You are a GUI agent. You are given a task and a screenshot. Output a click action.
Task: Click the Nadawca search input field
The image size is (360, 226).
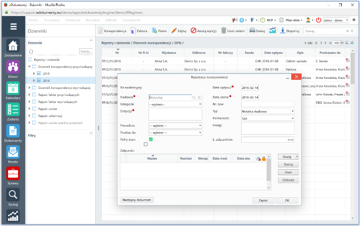point(171,97)
